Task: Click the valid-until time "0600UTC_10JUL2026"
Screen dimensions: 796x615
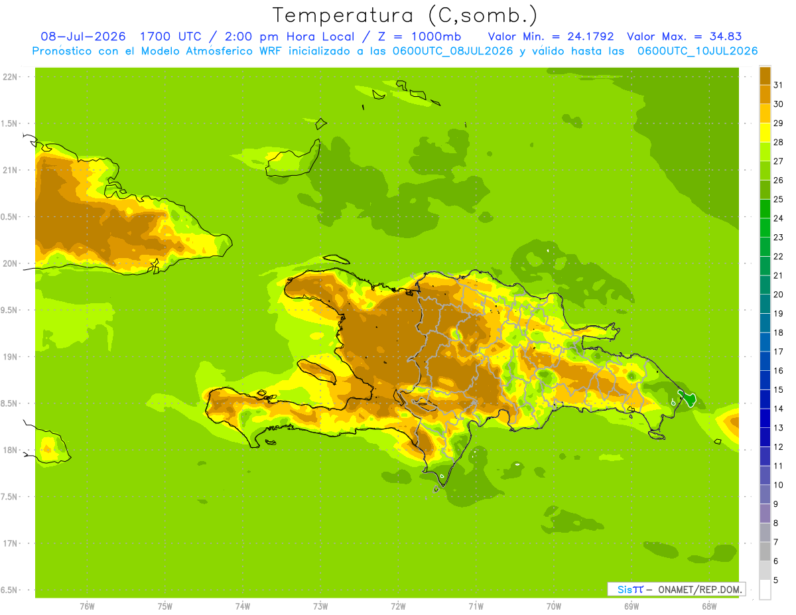Action: tap(697, 51)
